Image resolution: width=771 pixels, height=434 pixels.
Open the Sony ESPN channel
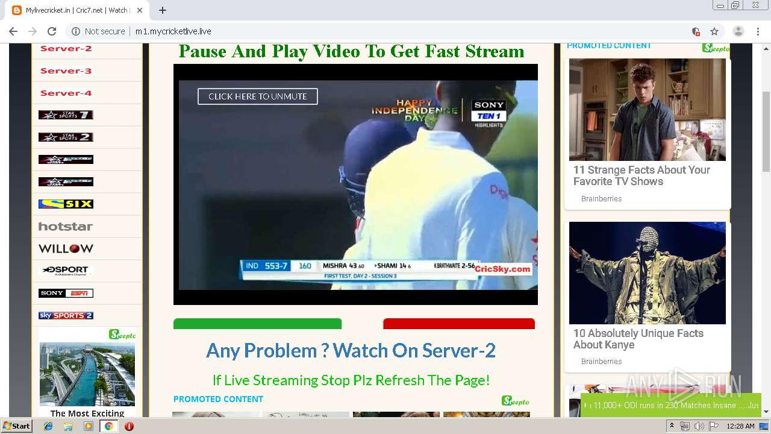pos(66,293)
